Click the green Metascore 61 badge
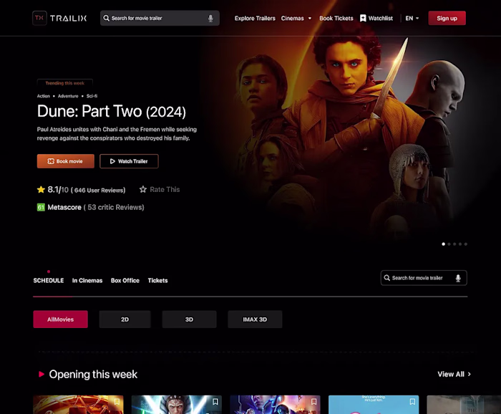501x414 pixels. pyautogui.click(x=41, y=207)
